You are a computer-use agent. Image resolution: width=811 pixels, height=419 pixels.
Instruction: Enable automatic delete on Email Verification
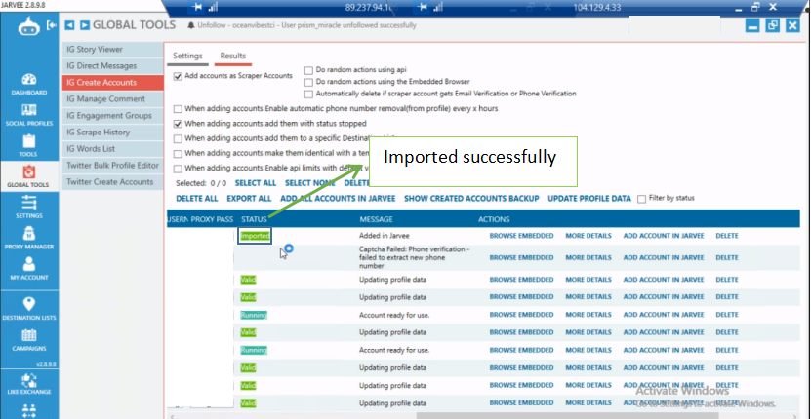[308, 94]
